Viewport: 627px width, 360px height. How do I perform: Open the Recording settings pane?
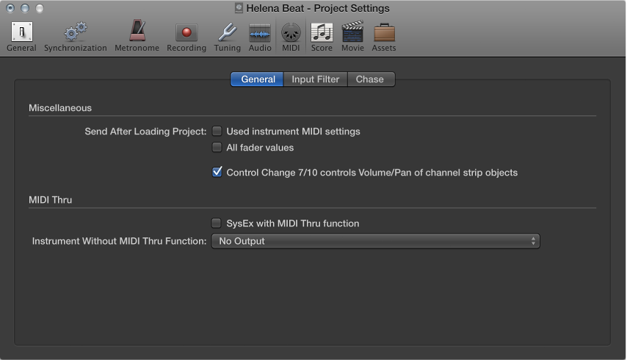click(x=186, y=37)
